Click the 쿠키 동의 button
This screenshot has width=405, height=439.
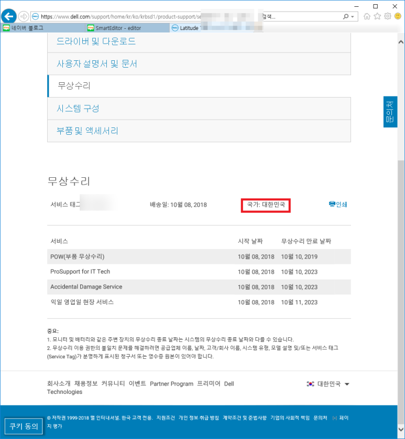click(24, 426)
